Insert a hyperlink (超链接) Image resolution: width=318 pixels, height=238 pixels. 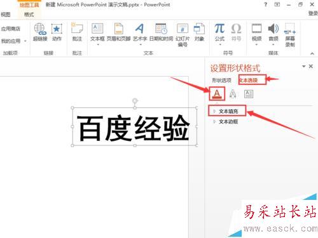tap(40, 32)
